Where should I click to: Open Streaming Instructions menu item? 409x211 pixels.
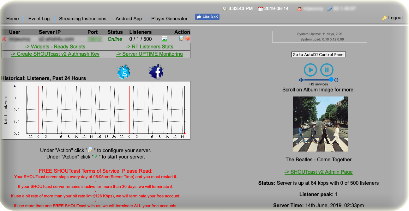[x=83, y=19]
